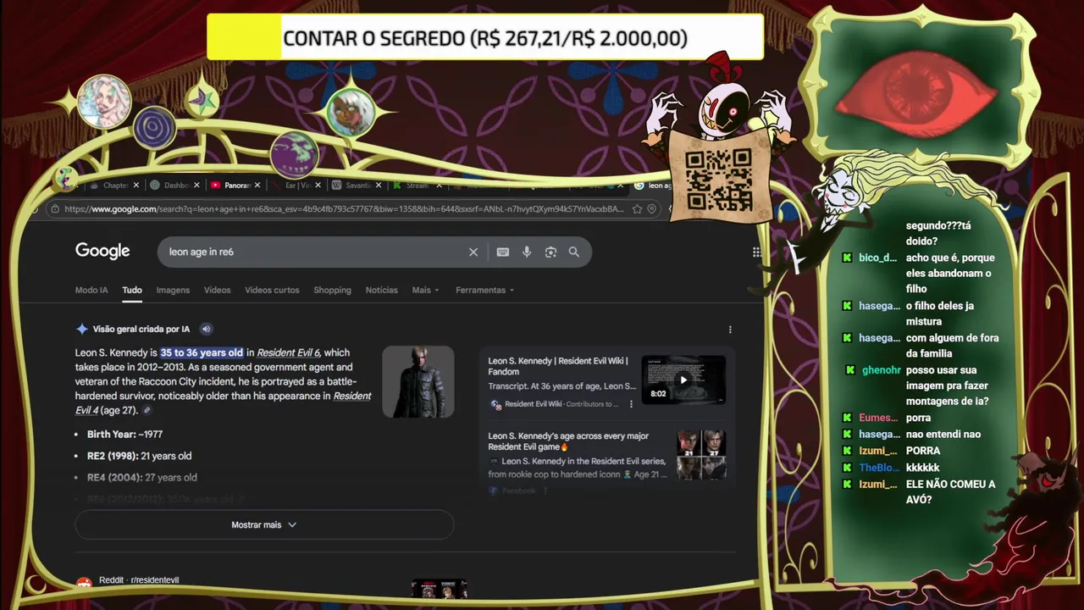Click chat user bico_d... name
This screenshot has width=1084, height=610.
click(877, 258)
